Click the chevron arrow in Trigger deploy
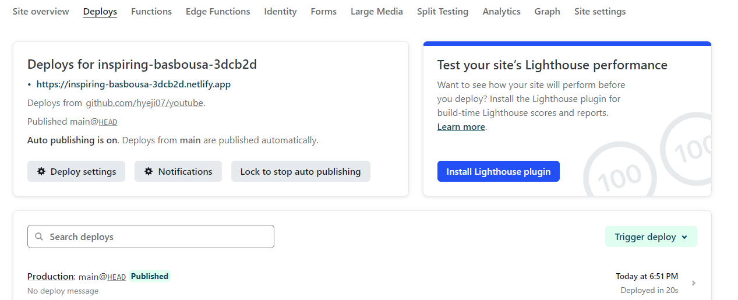738x300 pixels. tap(684, 237)
